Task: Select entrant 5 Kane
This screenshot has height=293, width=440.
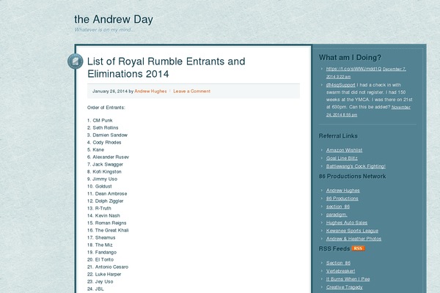Action: click(x=95, y=149)
